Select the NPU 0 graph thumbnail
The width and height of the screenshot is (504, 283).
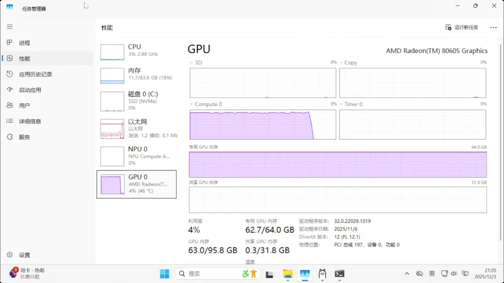click(x=112, y=157)
